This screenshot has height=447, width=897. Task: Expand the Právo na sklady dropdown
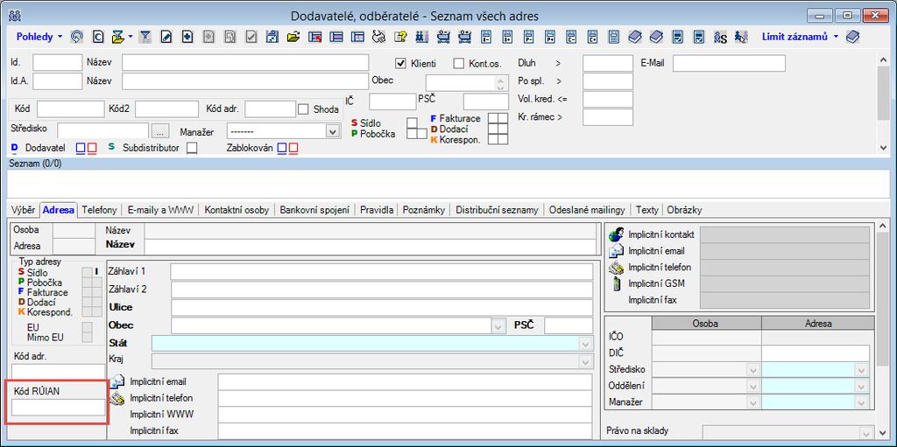coord(866,434)
